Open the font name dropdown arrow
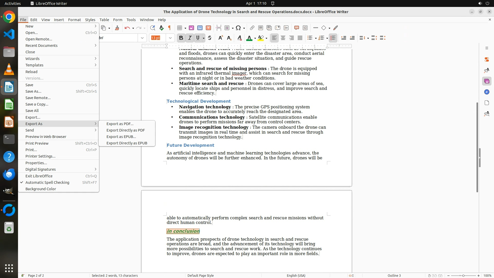Image resolution: width=494 pixels, height=278 pixels. tap(142, 38)
